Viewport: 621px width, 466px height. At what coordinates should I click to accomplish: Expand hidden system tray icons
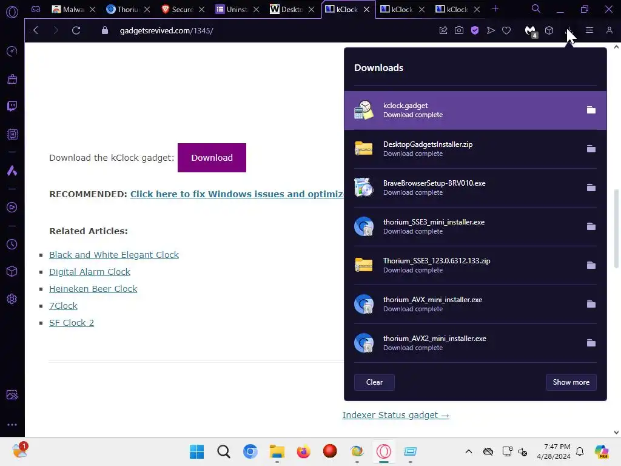pyautogui.click(x=469, y=451)
